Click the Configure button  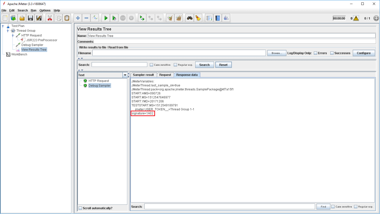coord(364,53)
